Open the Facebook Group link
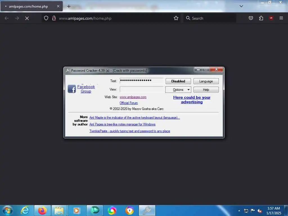 (86, 89)
